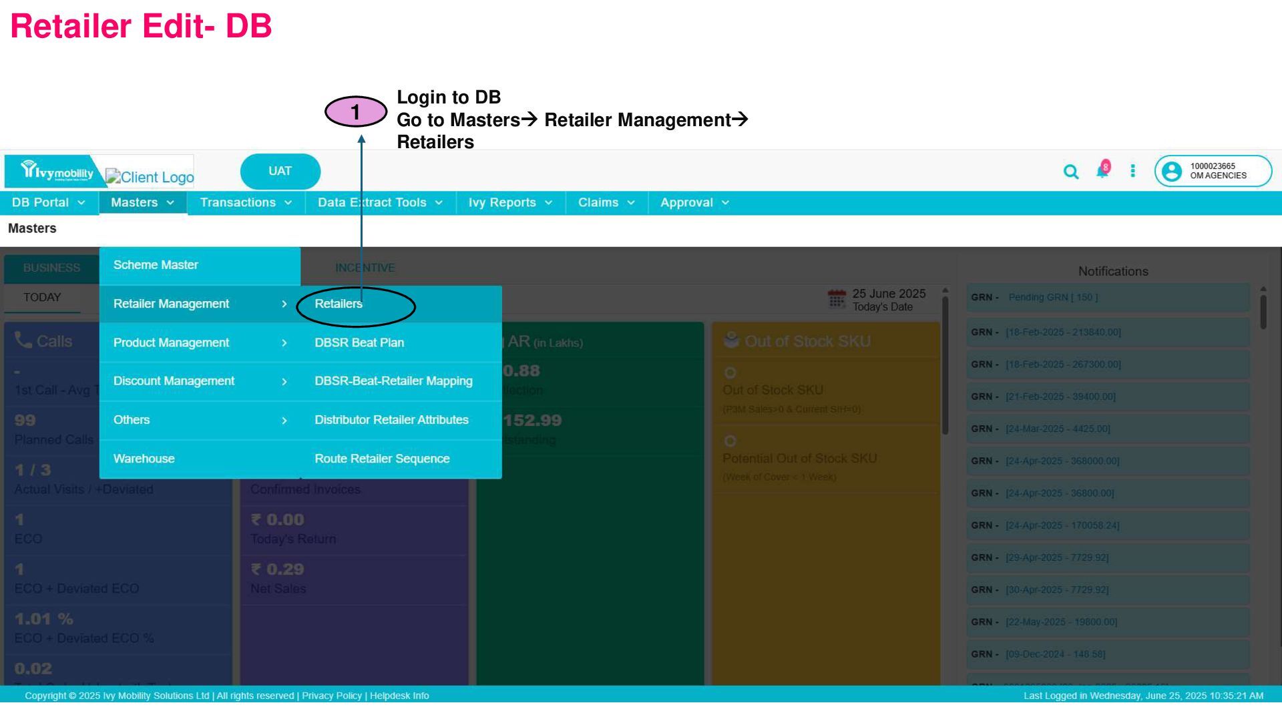Click the Client Logo image
Screen dimensions: 1282x721
150,176
